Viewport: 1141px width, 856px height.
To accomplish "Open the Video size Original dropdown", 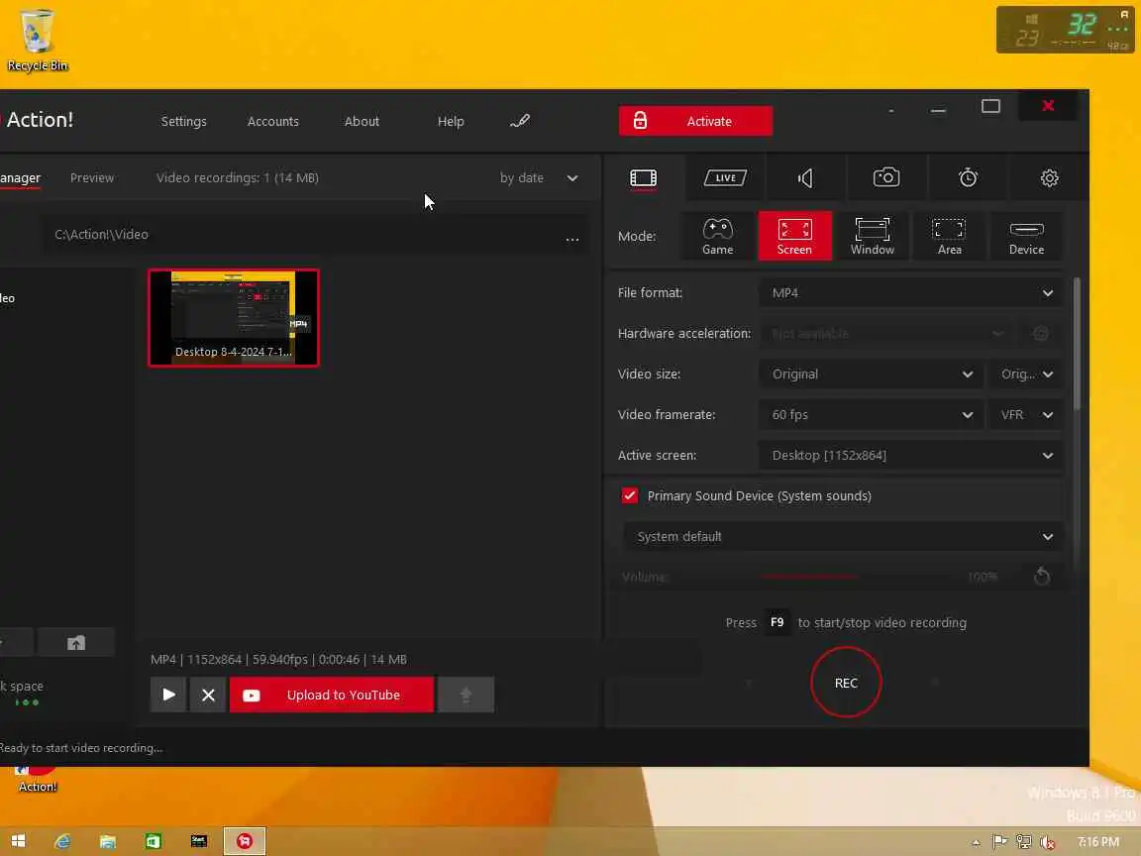I will (872, 374).
